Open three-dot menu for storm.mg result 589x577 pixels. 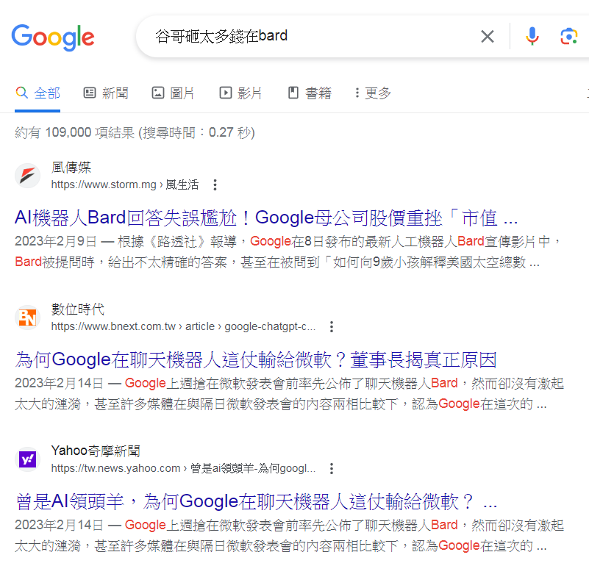pos(215,184)
